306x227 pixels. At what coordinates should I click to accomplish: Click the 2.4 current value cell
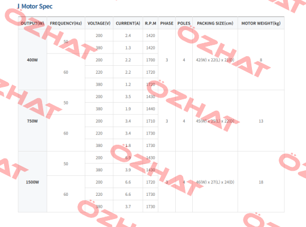tap(128, 35)
